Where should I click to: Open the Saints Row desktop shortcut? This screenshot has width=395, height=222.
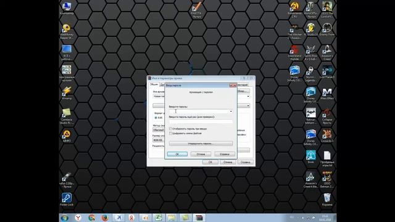(x=311, y=52)
